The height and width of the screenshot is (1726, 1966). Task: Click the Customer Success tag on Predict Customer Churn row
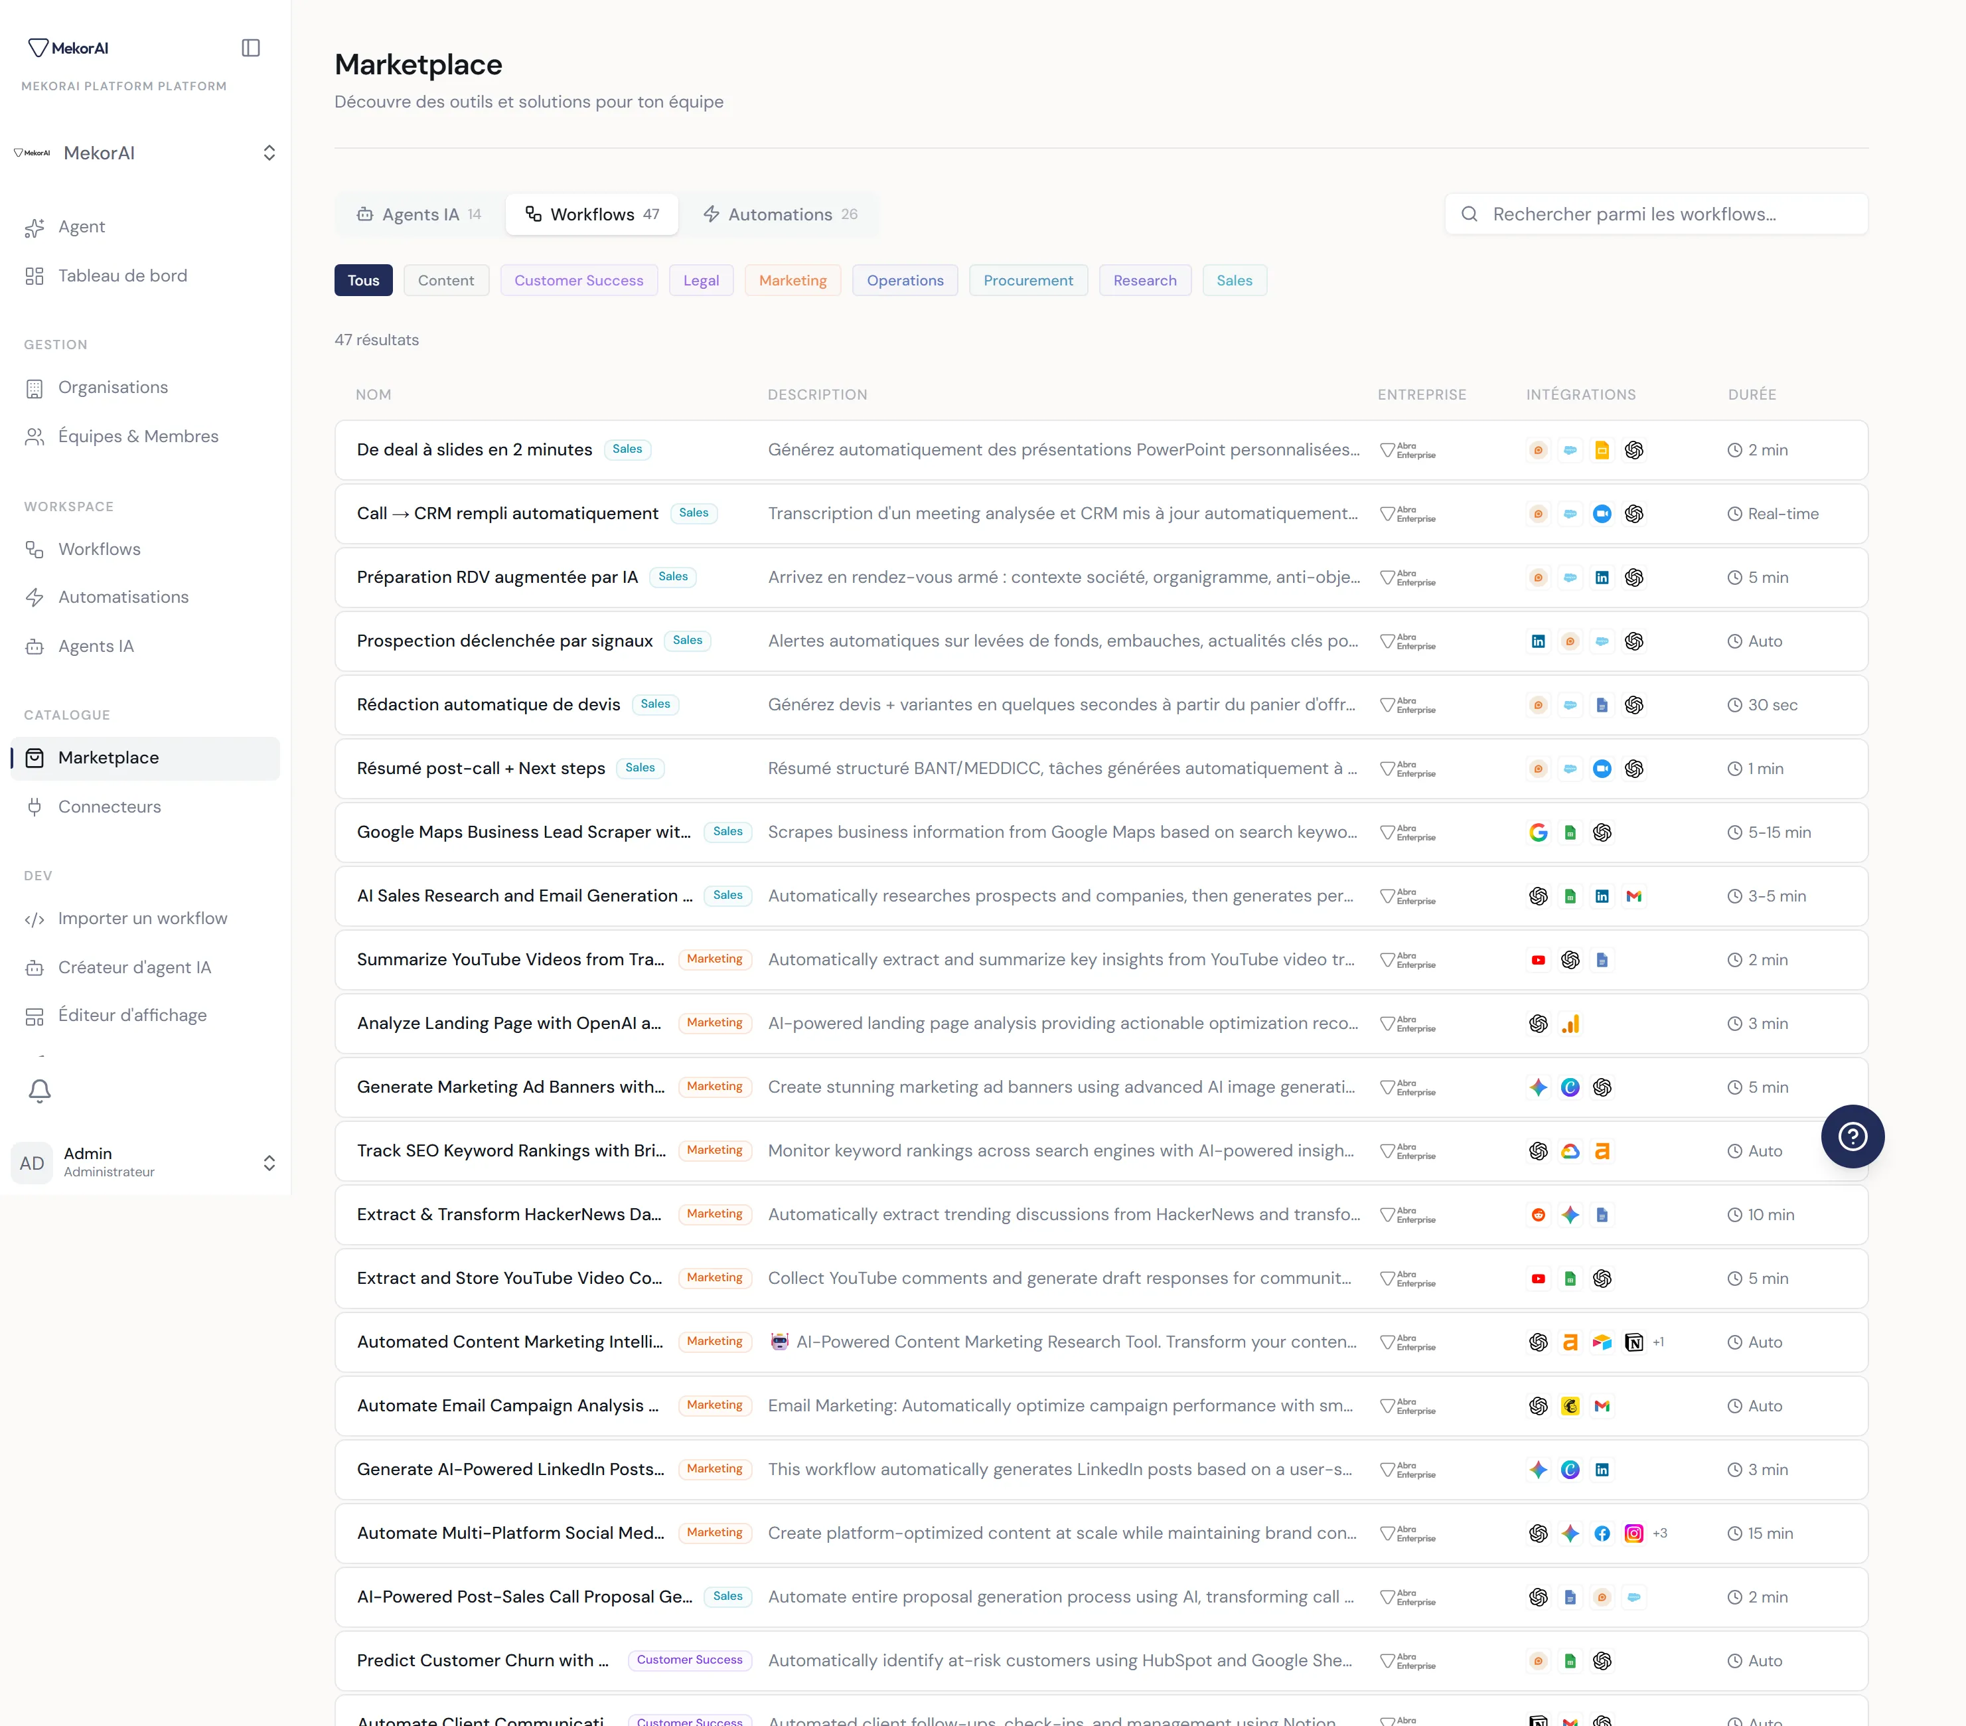tap(690, 1660)
